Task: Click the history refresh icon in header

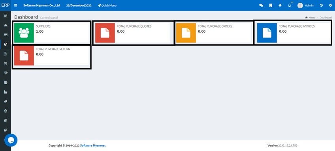Action: (x=321, y=6)
